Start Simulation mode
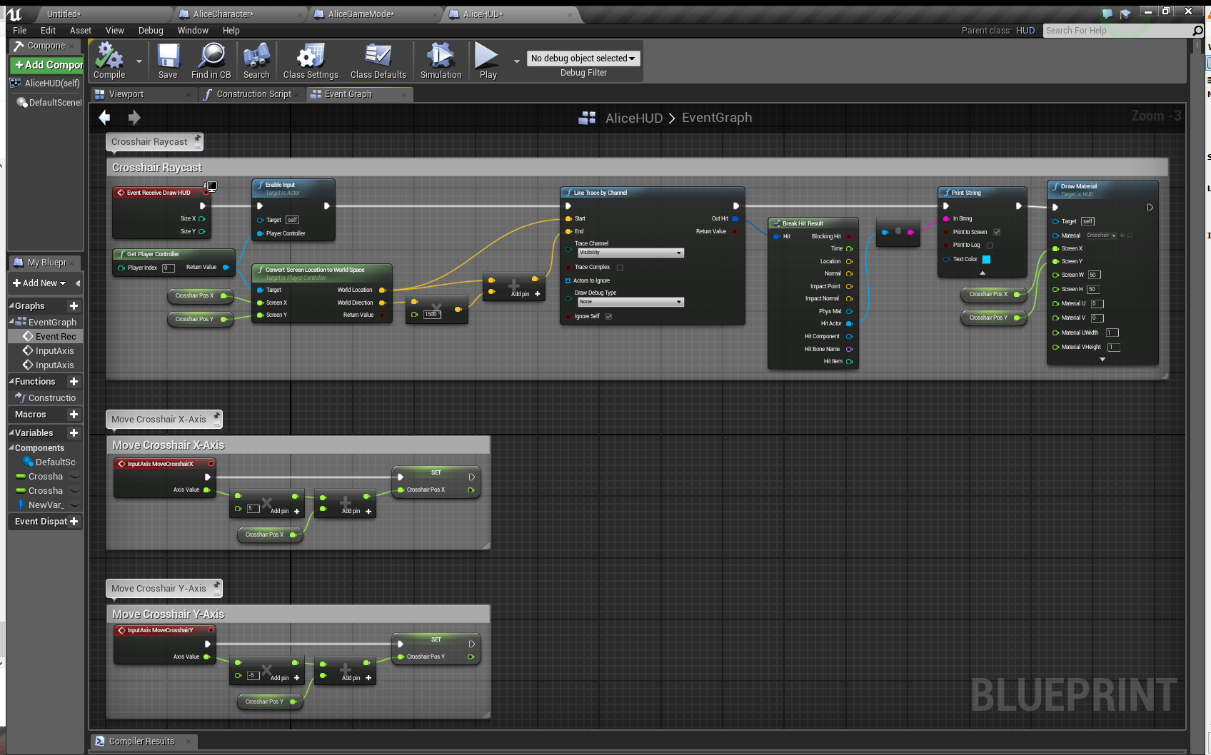This screenshot has width=1211, height=755. [x=441, y=61]
